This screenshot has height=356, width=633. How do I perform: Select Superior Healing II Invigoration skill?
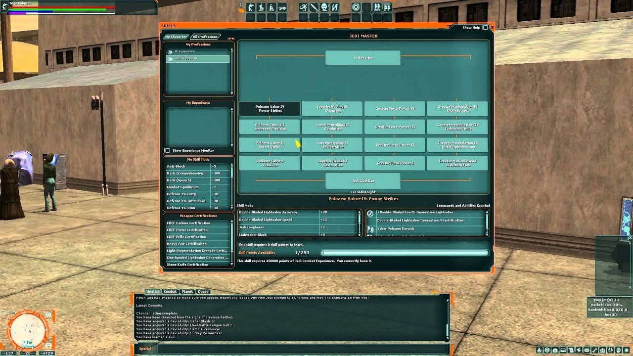point(332,145)
